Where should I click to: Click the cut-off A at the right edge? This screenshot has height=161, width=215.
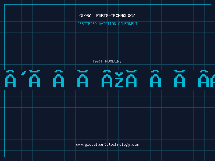213,81
